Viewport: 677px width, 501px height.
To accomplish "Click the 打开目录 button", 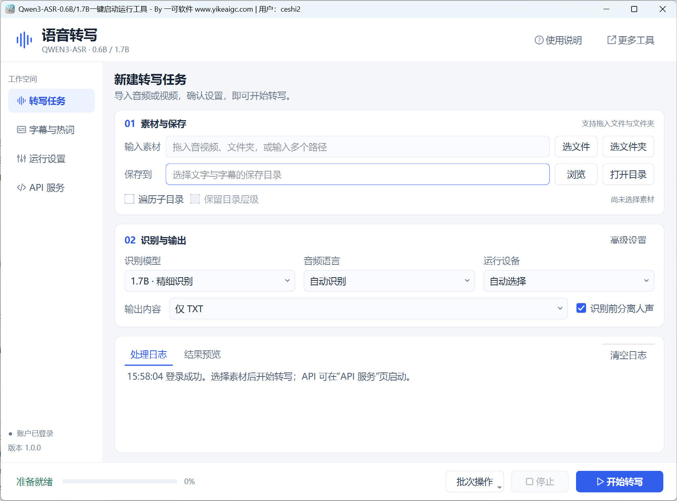I will pyautogui.click(x=628, y=174).
